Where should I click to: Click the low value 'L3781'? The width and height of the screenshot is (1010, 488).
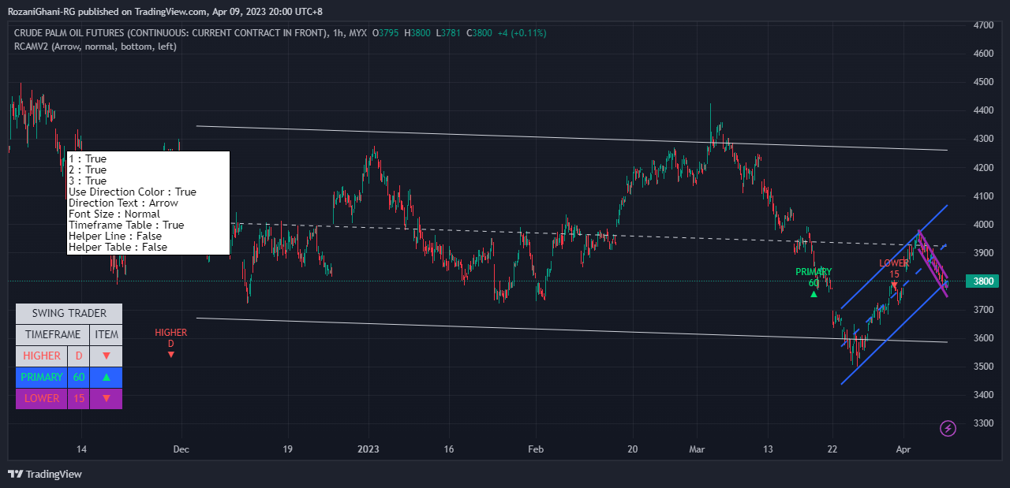click(x=449, y=33)
